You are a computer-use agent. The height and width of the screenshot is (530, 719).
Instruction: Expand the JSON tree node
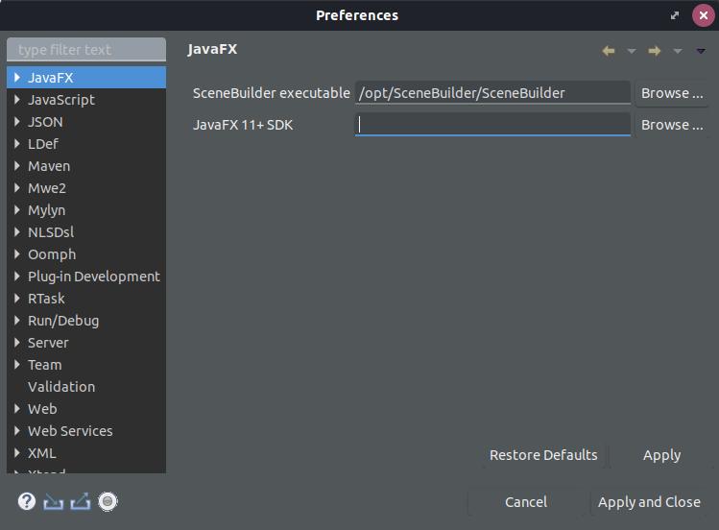pyautogui.click(x=17, y=122)
